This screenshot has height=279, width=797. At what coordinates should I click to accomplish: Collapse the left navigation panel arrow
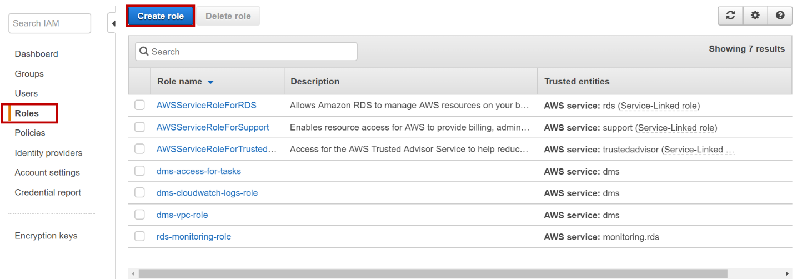[x=113, y=23]
